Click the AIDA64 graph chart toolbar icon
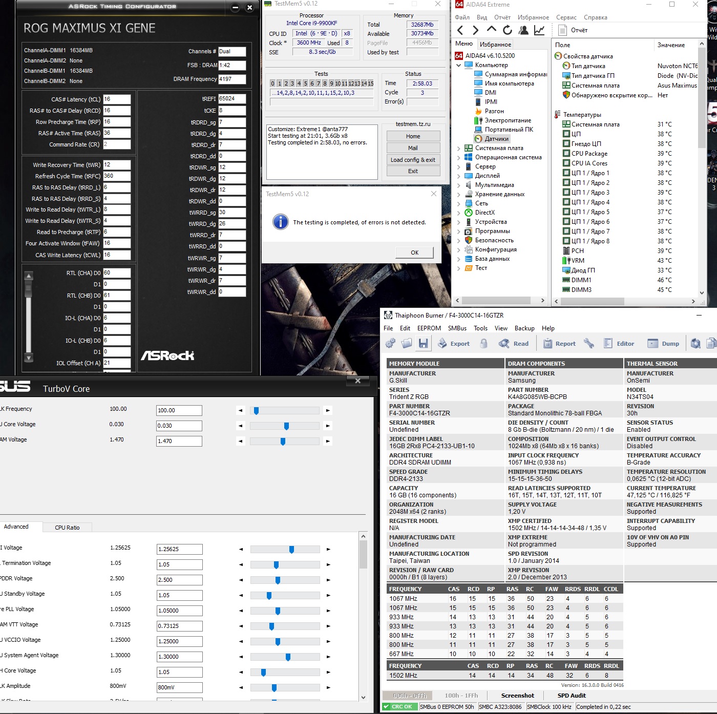Image resolution: width=717 pixels, height=714 pixels. pos(539,30)
